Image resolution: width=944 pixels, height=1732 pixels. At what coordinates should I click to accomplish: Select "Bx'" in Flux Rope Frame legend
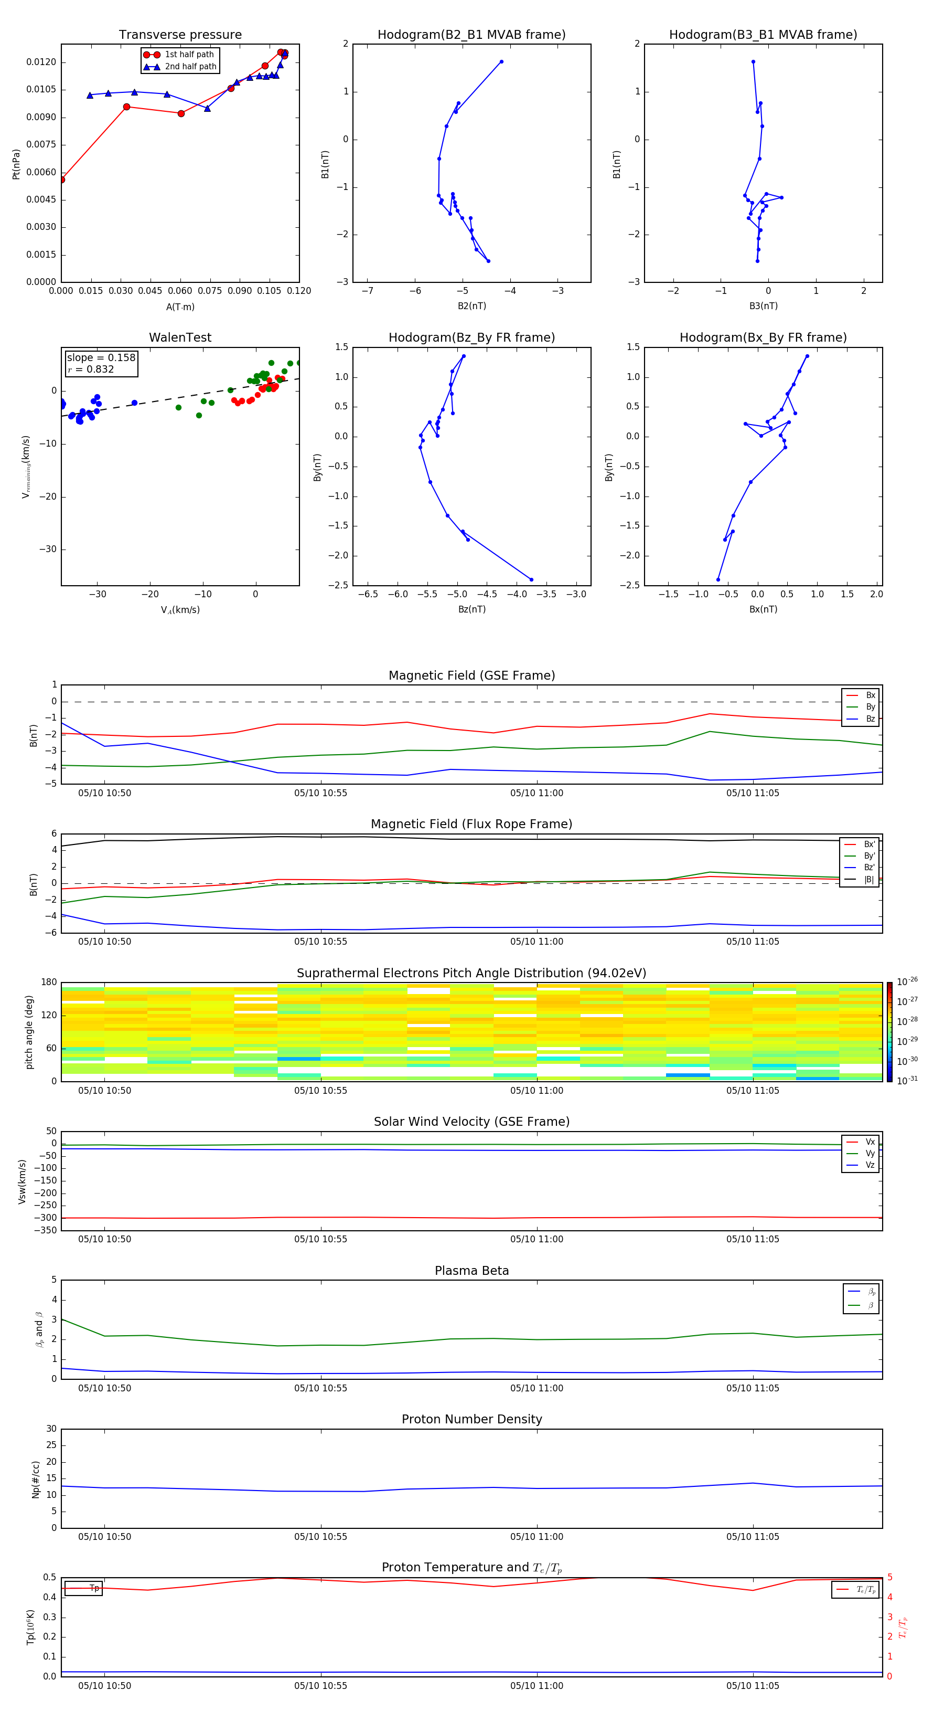coord(860,844)
